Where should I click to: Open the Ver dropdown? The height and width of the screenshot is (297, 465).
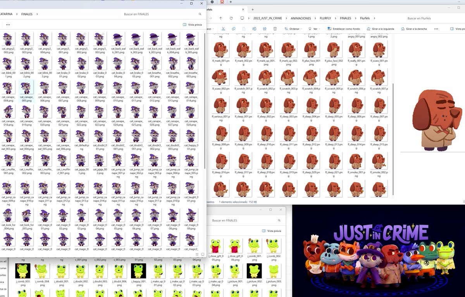tap(315, 28)
